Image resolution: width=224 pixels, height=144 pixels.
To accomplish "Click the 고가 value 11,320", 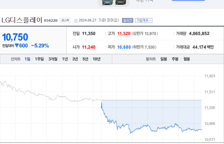I will click(124, 34).
